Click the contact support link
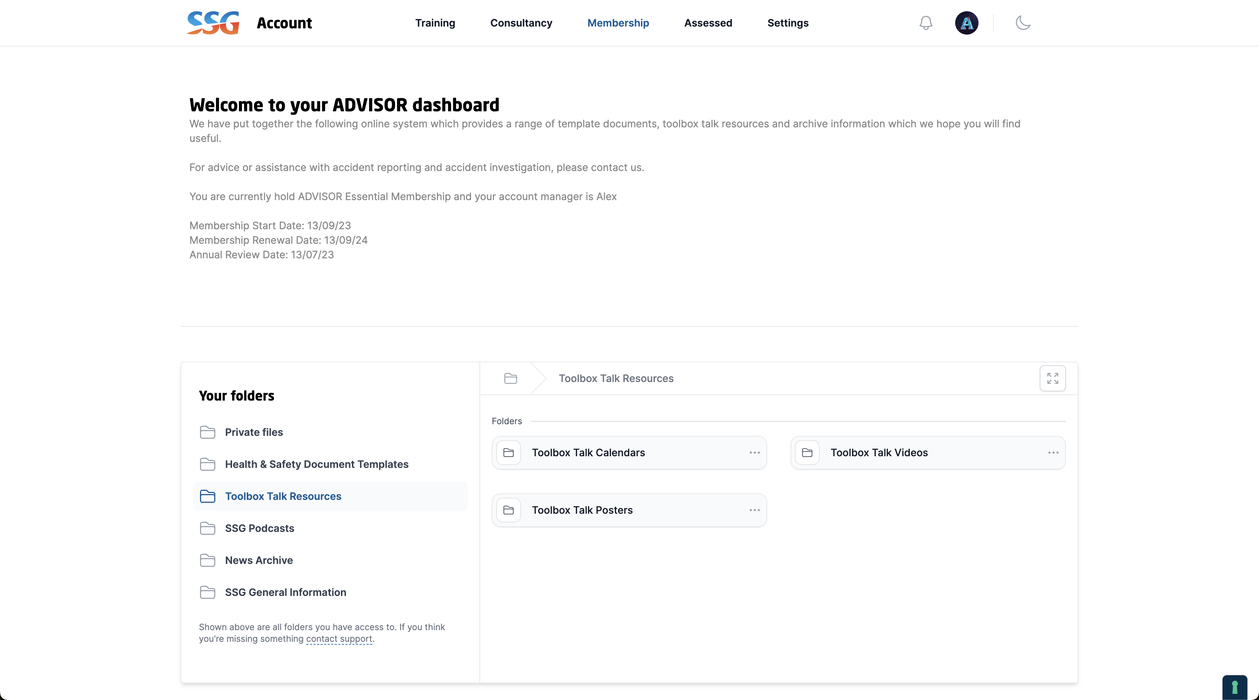This screenshot has height=700, width=1259. (339, 639)
